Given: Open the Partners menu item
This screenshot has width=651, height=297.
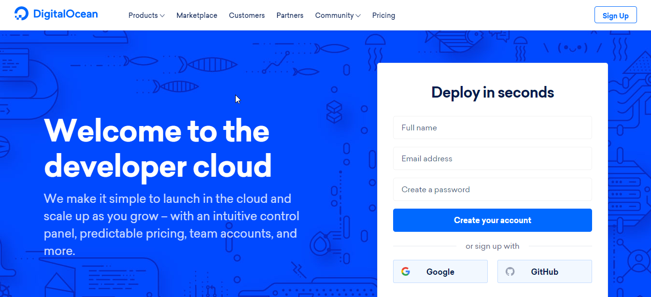Looking at the screenshot, I should tap(290, 15).
